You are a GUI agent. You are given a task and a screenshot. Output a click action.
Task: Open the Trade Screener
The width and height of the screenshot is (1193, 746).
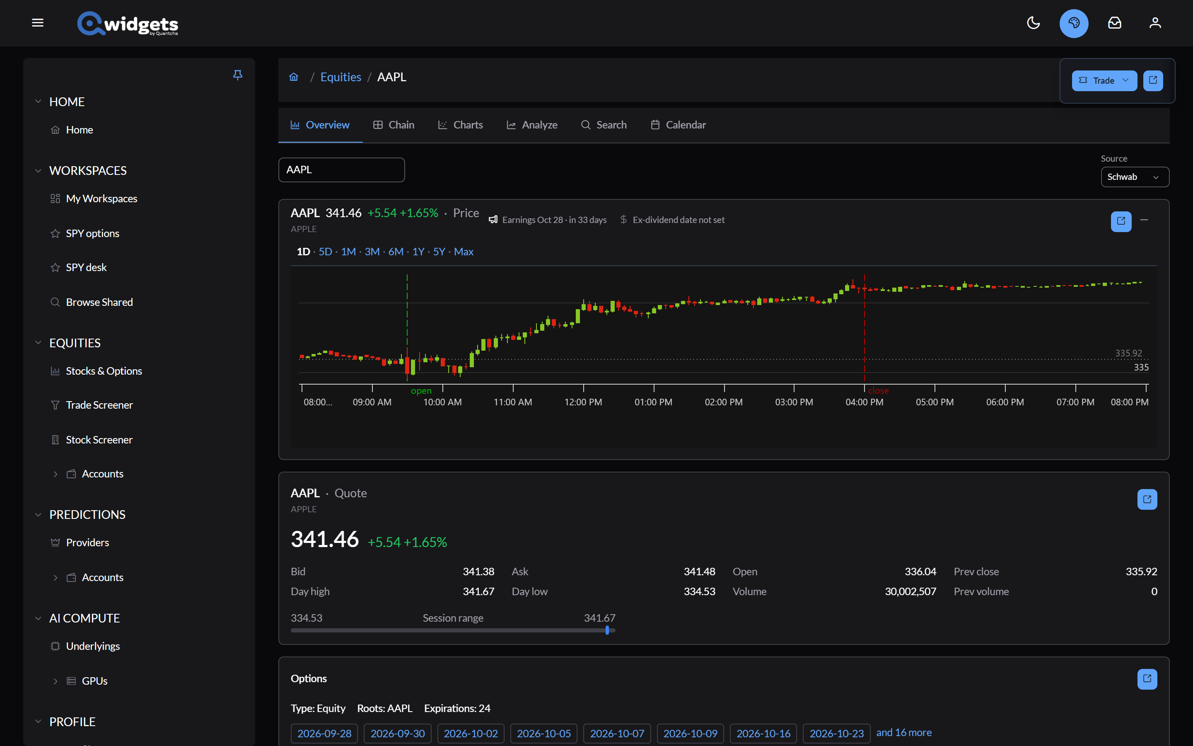tap(99, 405)
